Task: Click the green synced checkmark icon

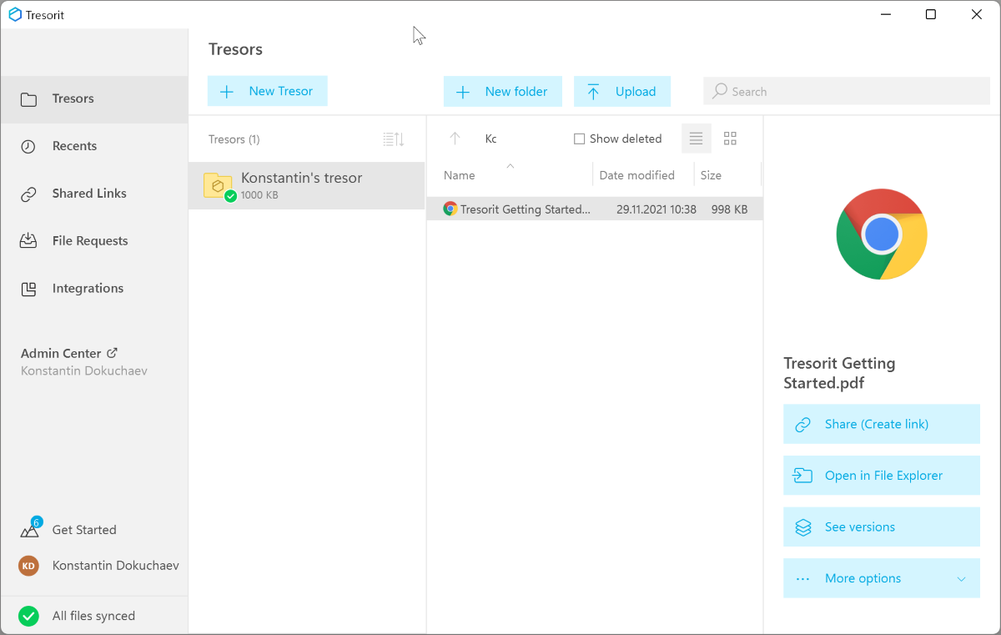Action: point(28,616)
